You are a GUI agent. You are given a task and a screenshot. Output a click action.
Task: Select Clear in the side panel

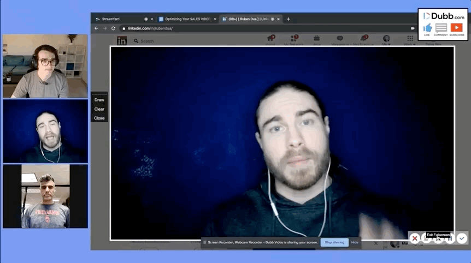(x=99, y=109)
